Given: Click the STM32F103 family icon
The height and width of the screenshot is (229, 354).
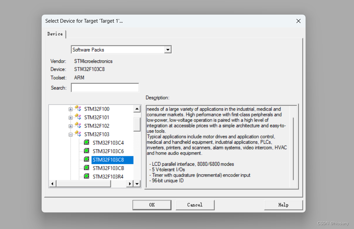Looking at the screenshot, I should coord(78,134).
